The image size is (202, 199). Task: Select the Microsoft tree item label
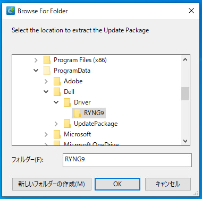click(x=77, y=134)
